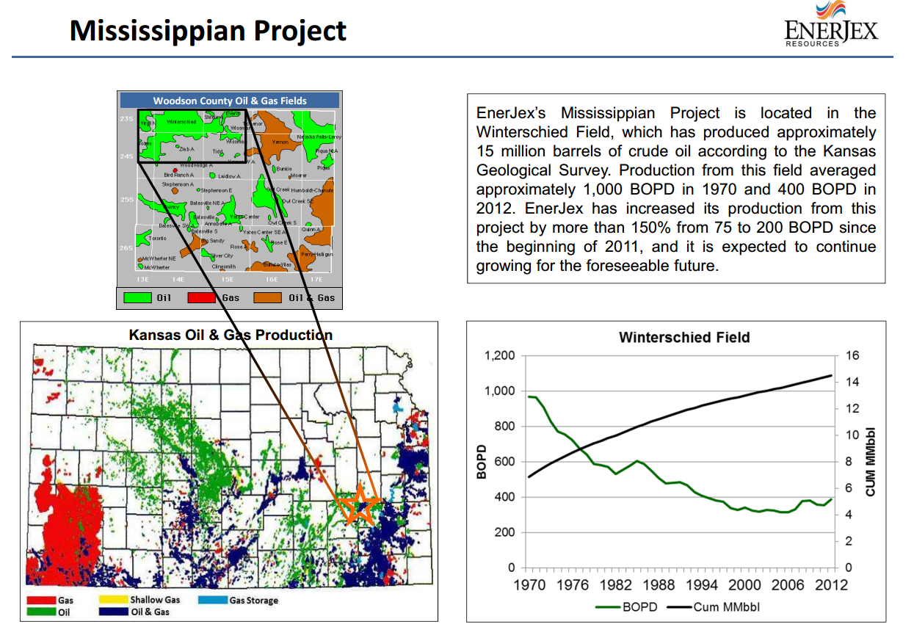Click the "1,200" value on the left axis
The height and width of the screenshot is (627, 914).
click(x=500, y=355)
